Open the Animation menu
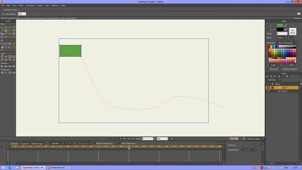The image size is (302, 170). (30, 6)
